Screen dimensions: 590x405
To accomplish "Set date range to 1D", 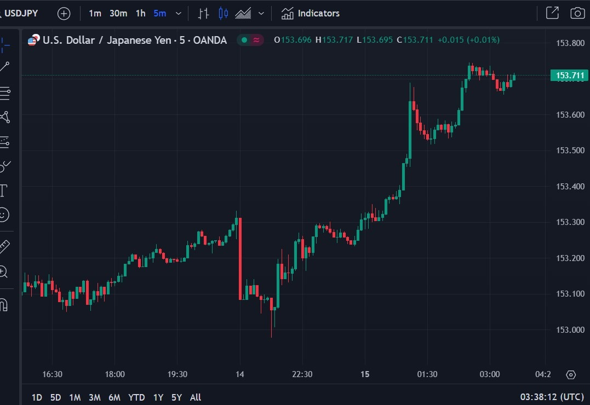I will point(37,397).
